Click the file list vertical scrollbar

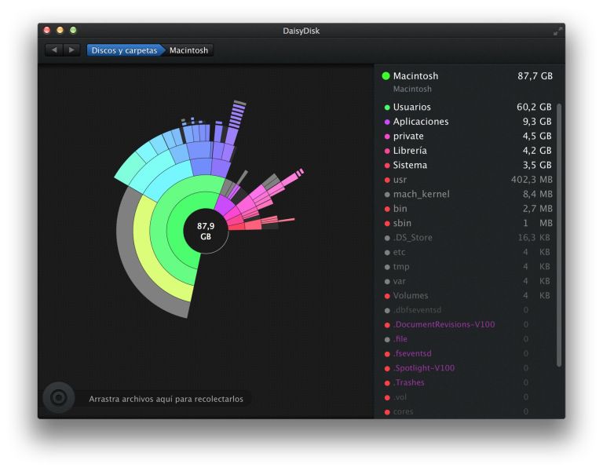(x=559, y=235)
